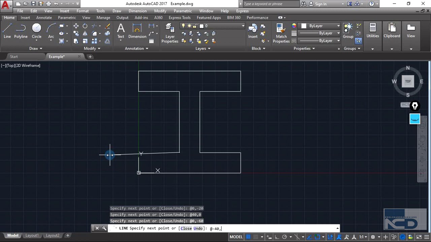Click white ByLayer color swatch in Properties
Viewport: 431px width, 242px height.
click(304, 26)
